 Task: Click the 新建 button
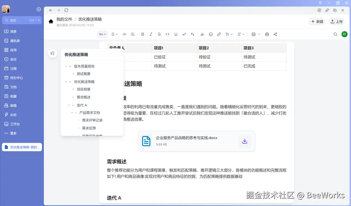click(316, 21)
